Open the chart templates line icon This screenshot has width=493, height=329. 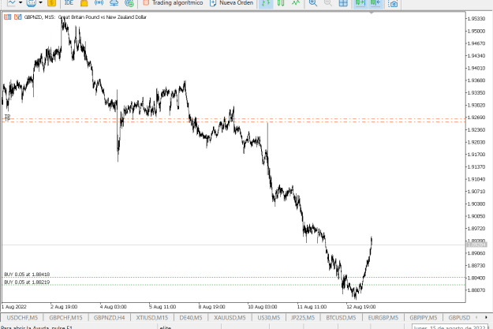click(11, 3)
